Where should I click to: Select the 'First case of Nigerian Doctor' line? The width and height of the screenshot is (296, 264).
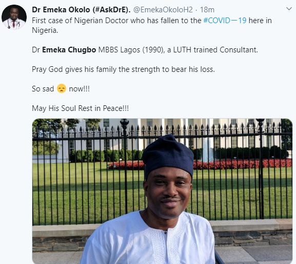(152, 21)
